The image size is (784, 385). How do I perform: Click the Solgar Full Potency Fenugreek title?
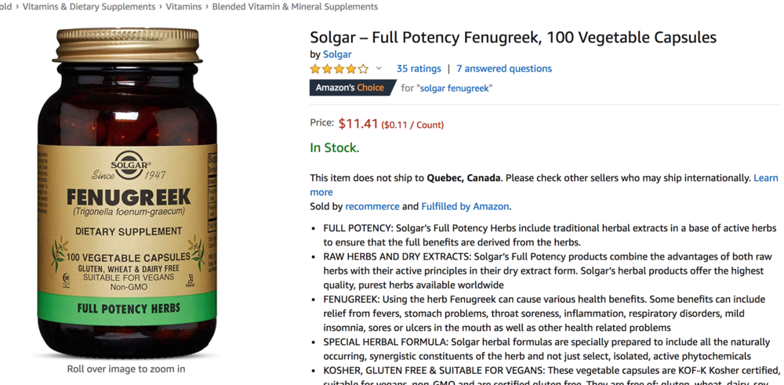coord(513,37)
